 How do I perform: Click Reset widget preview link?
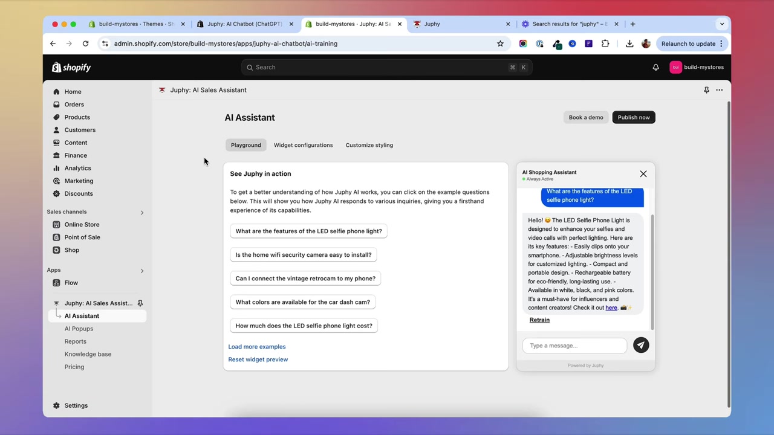pos(258,359)
